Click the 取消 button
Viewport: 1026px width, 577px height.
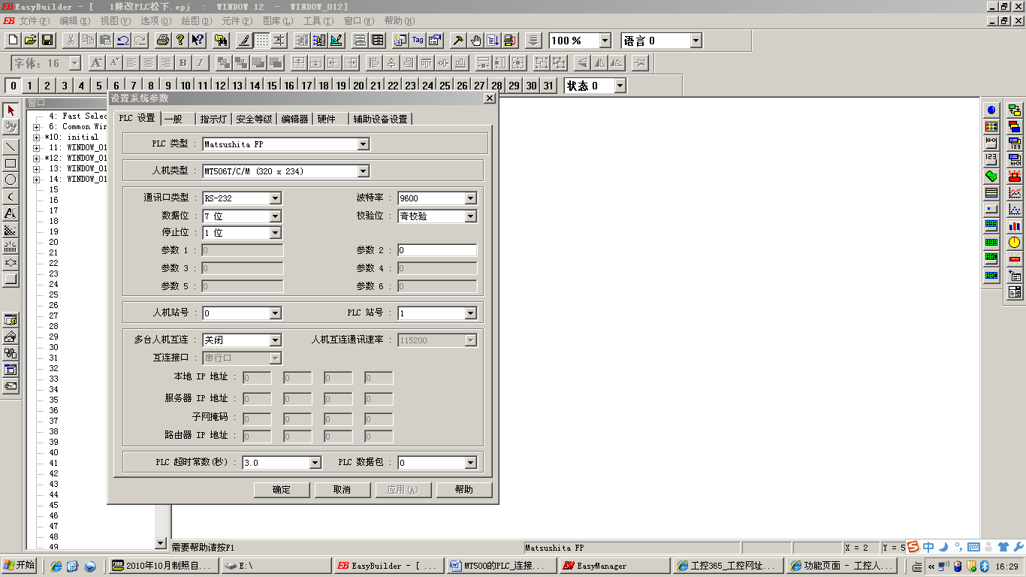click(342, 490)
